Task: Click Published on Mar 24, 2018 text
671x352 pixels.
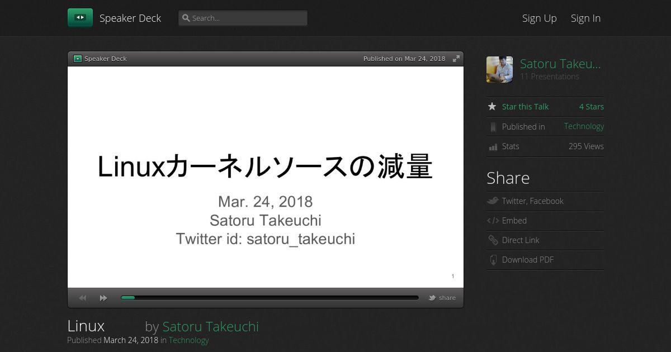Action: (404, 59)
